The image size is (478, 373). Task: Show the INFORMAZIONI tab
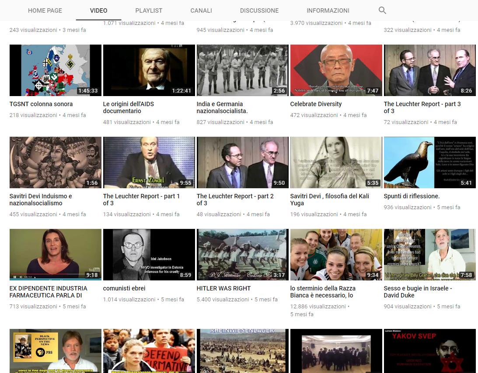coord(328,10)
